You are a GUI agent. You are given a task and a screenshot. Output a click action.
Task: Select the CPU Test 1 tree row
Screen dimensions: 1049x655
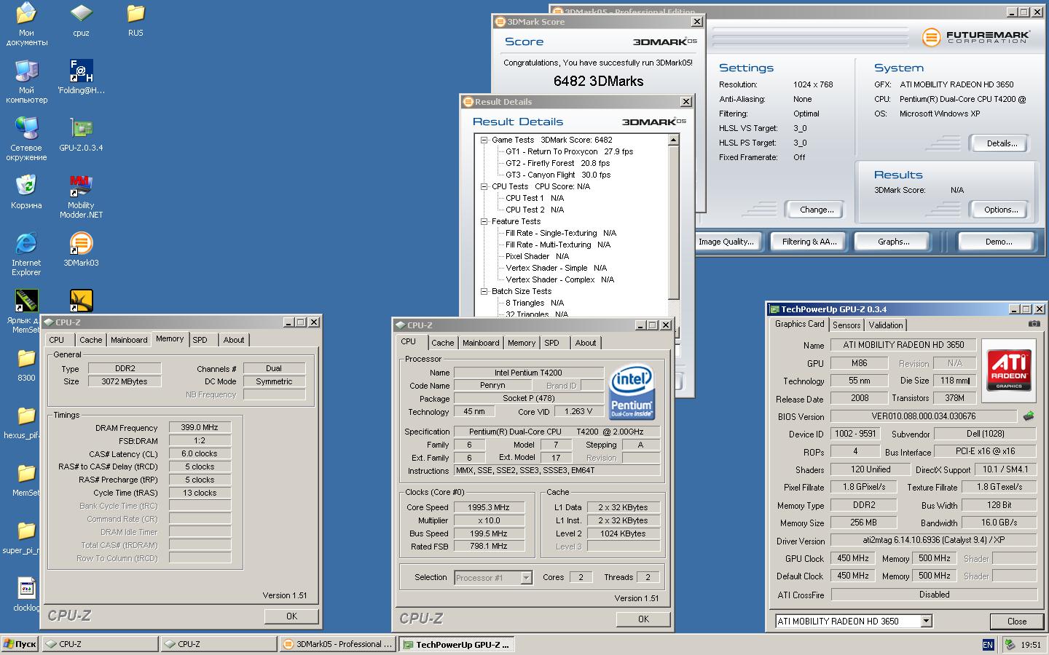pyautogui.click(x=535, y=198)
